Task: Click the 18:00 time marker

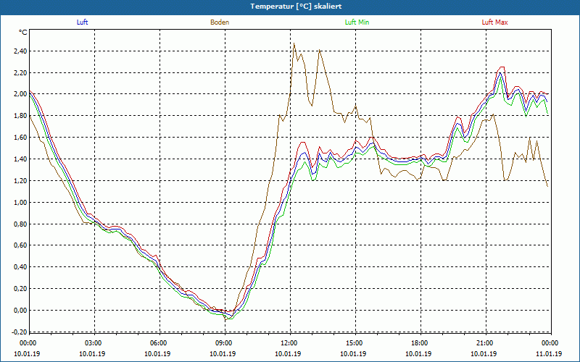Action: click(x=419, y=343)
